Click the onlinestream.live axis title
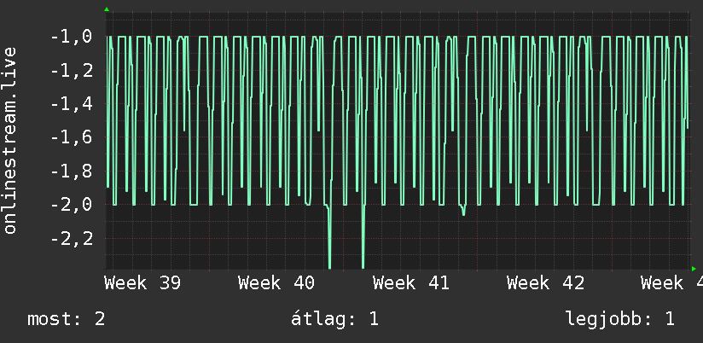 click(x=10, y=140)
